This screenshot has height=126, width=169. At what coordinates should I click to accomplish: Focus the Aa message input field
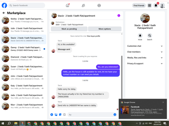coord(90,114)
